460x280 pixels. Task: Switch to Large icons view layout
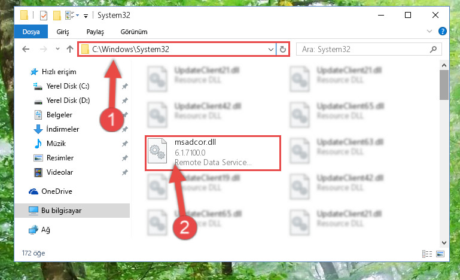[440, 254]
